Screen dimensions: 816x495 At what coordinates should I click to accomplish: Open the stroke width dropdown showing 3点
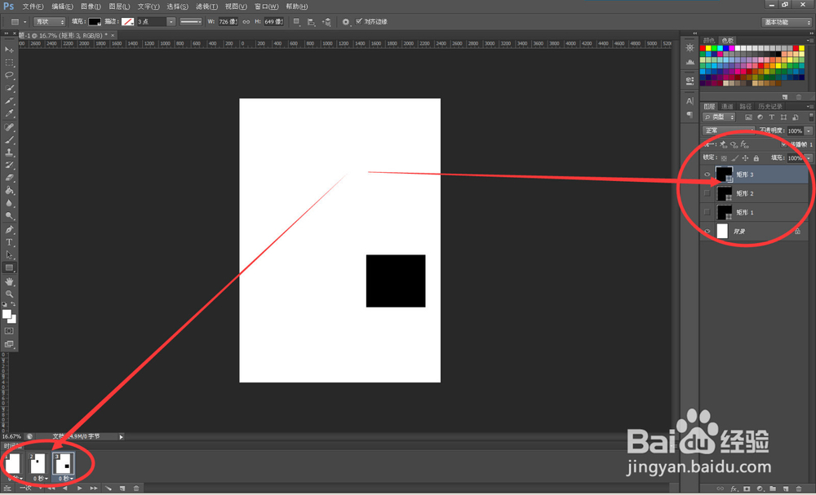tap(170, 22)
